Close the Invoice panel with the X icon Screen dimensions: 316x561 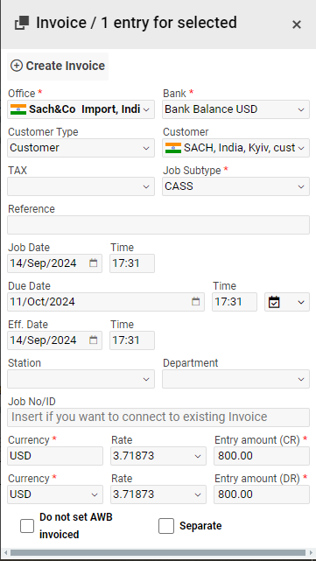(x=297, y=25)
